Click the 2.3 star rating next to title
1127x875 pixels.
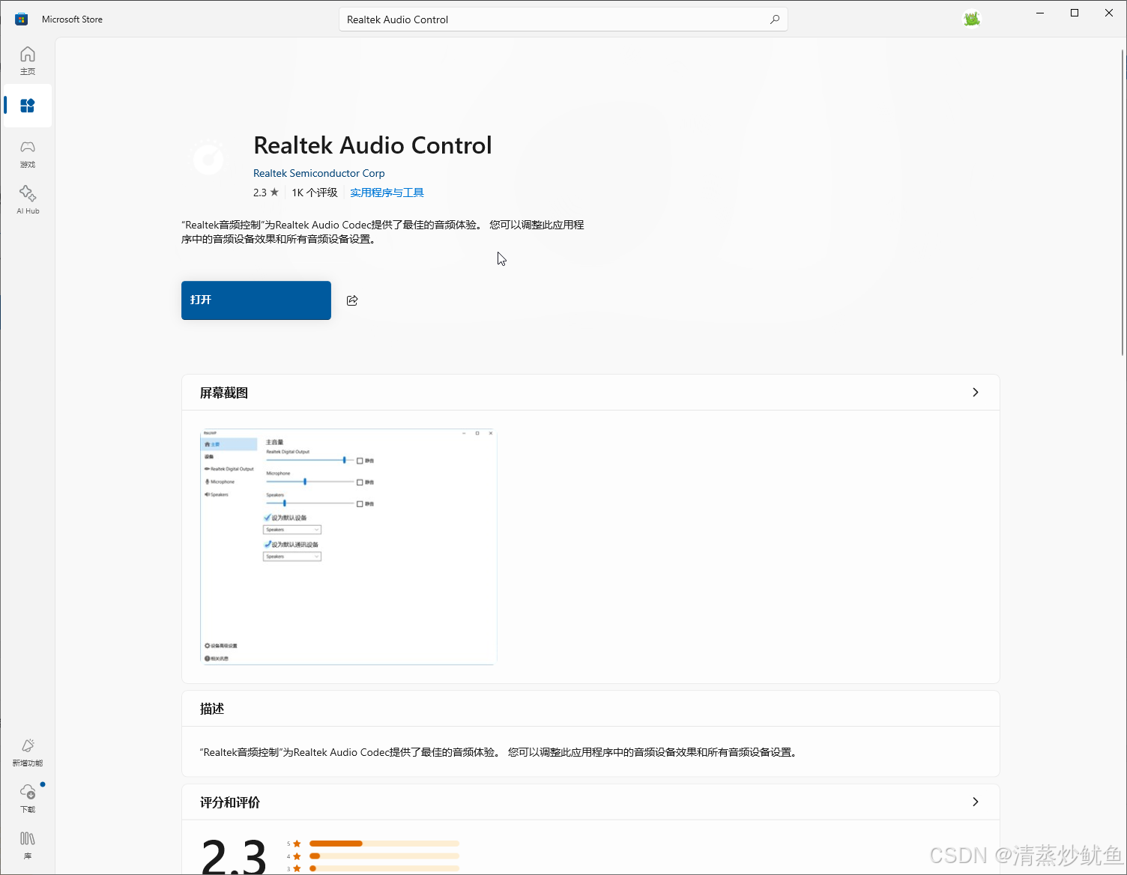(265, 193)
